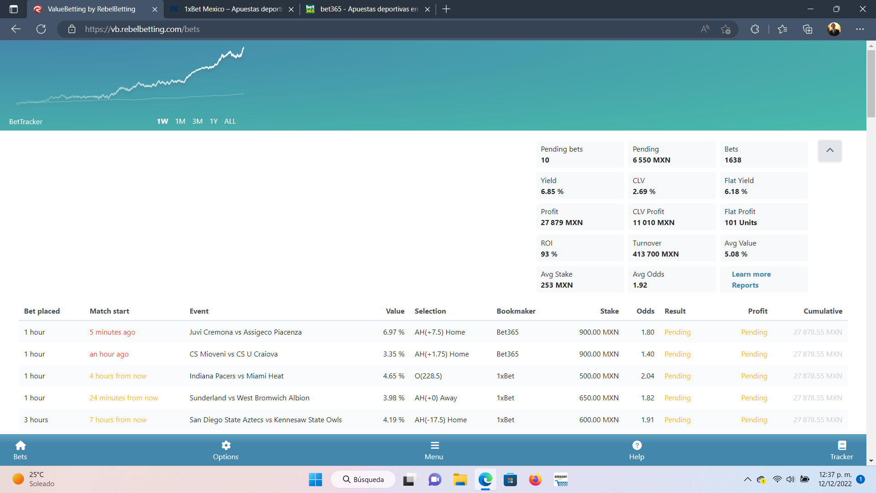Select Indiana Pacers vs Miami Heat row
The width and height of the screenshot is (876, 493).
pyautogui.click(x=433, y=376)
